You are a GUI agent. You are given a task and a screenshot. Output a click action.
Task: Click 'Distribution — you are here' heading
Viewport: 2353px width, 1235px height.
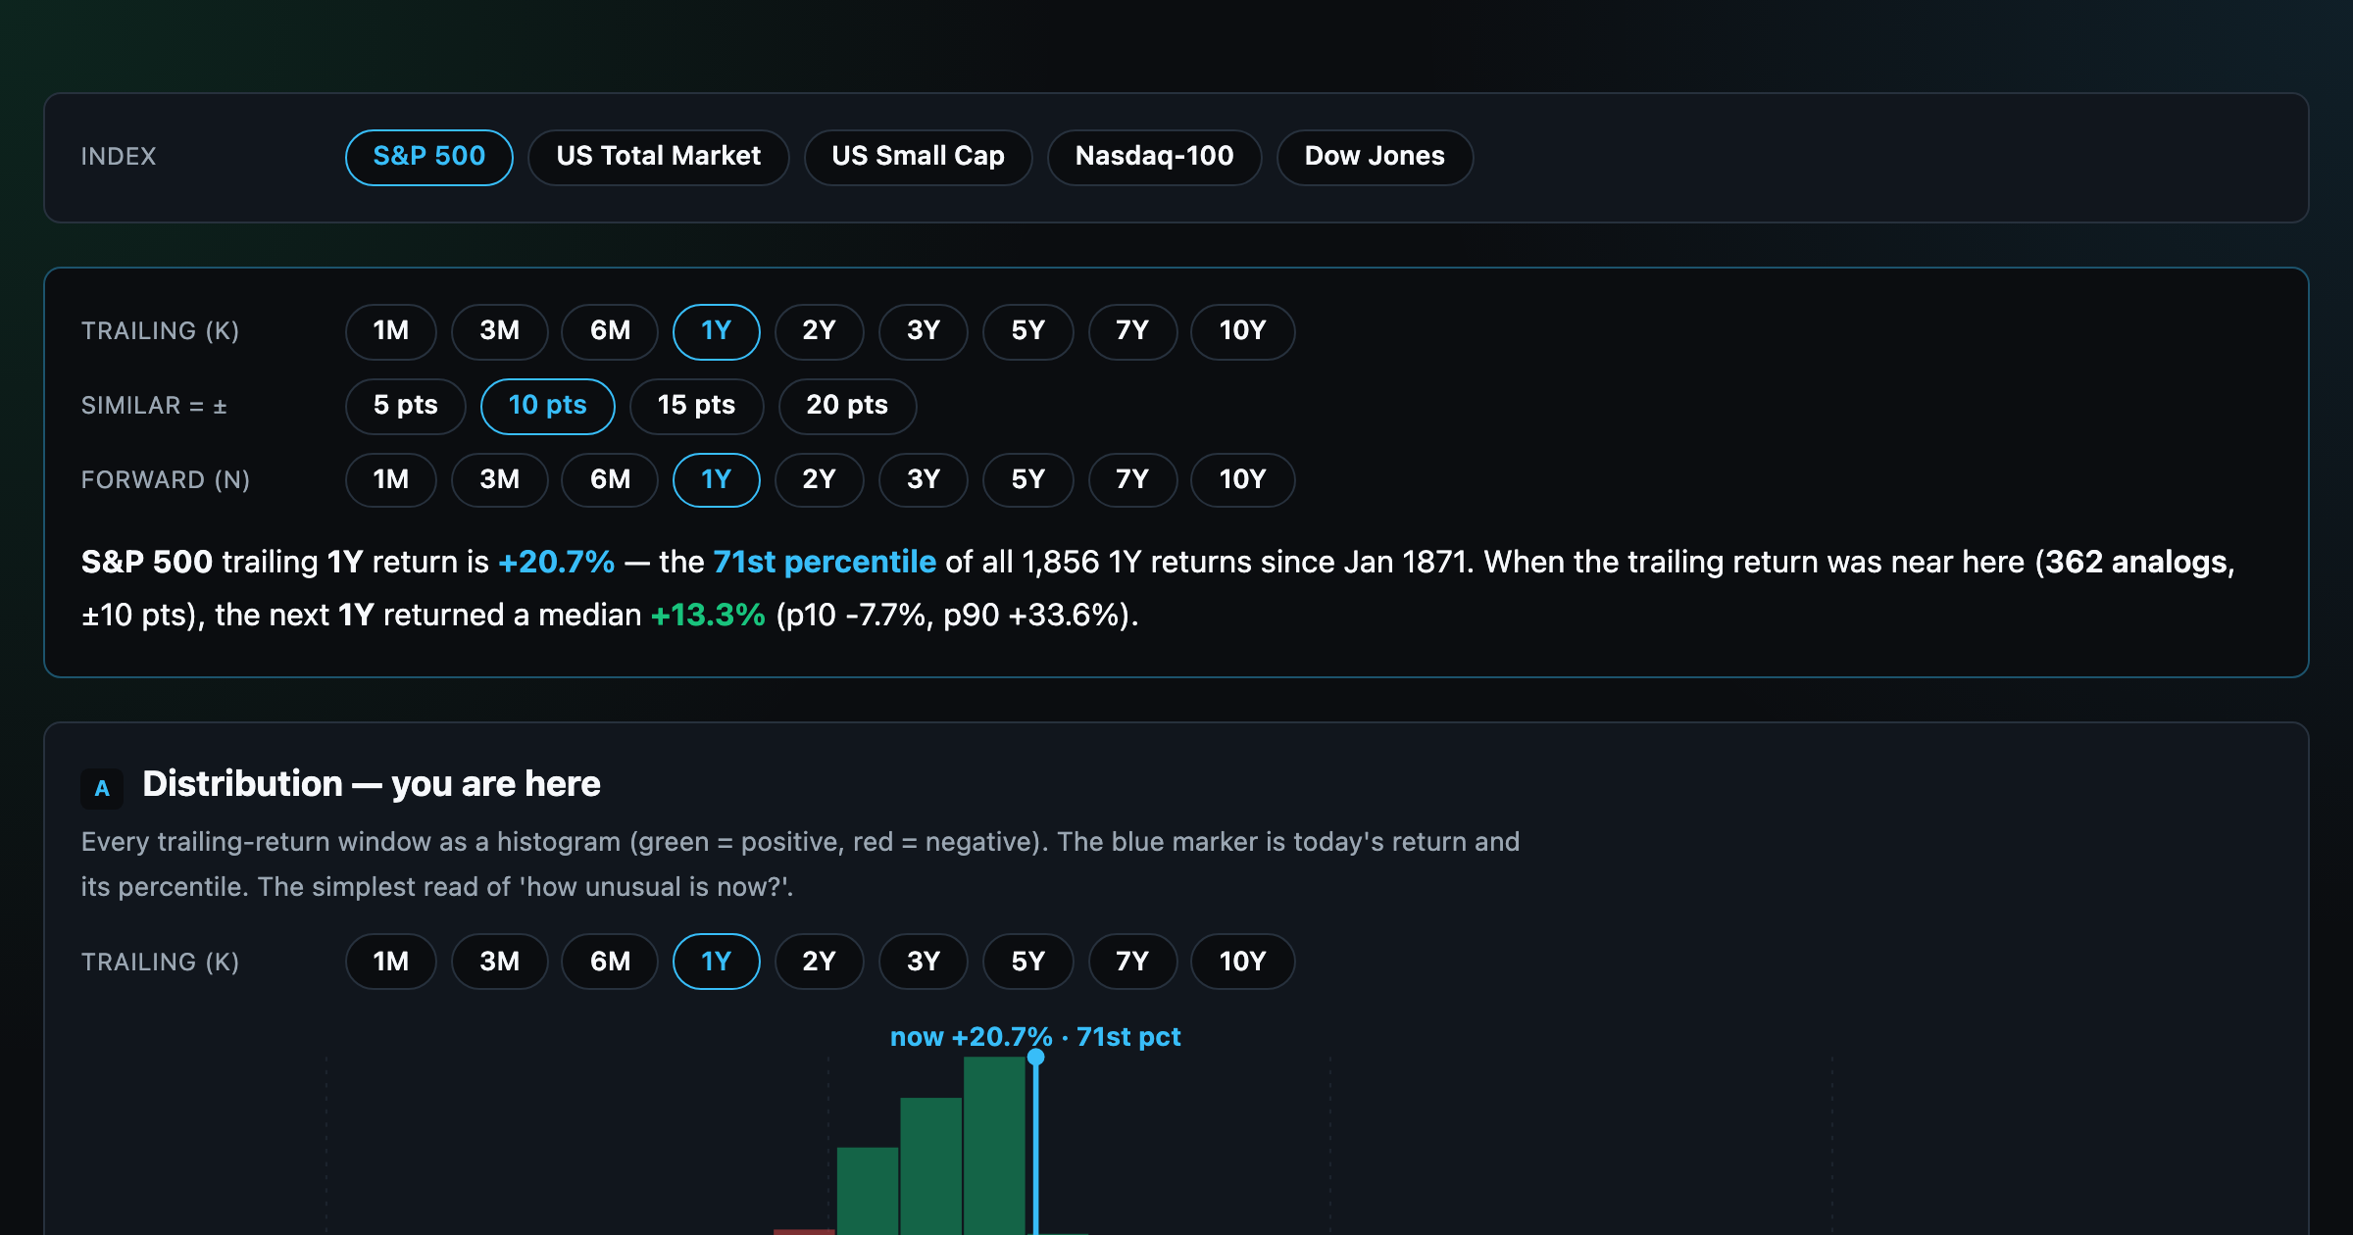click(371, 784)
